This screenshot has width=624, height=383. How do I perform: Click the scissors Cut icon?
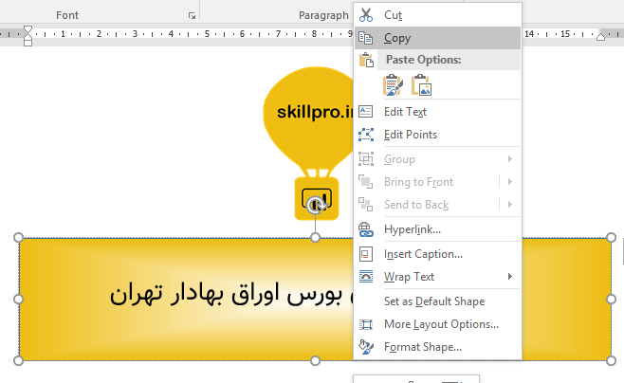coord(366,15)
